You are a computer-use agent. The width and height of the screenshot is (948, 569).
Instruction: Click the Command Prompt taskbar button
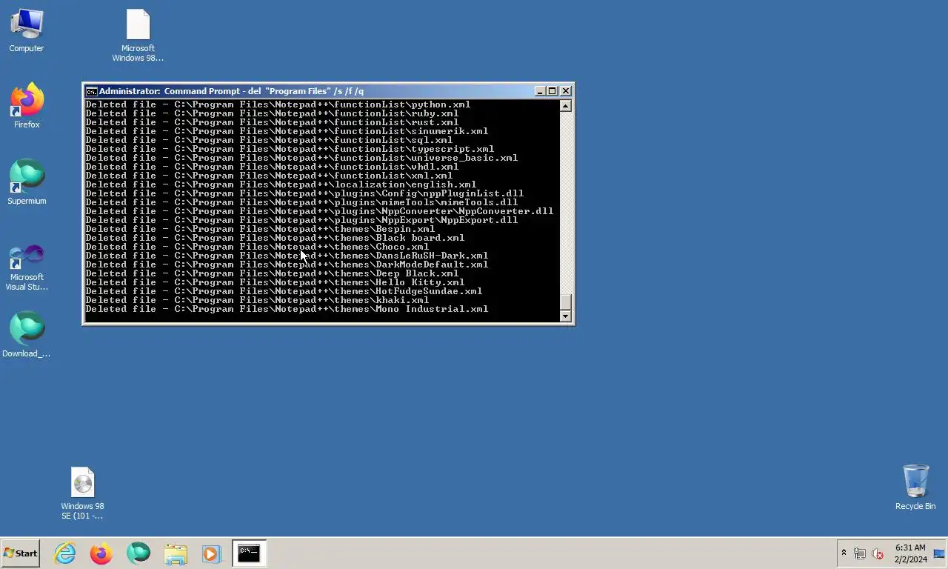click(x=249, y=553)
